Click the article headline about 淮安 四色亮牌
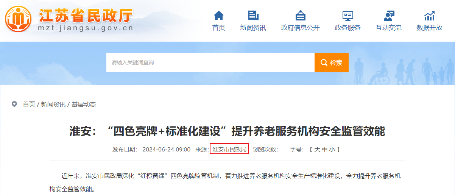The height and width of the screenshot is (195, 455). pyautogui.click(x=227, y=131)
